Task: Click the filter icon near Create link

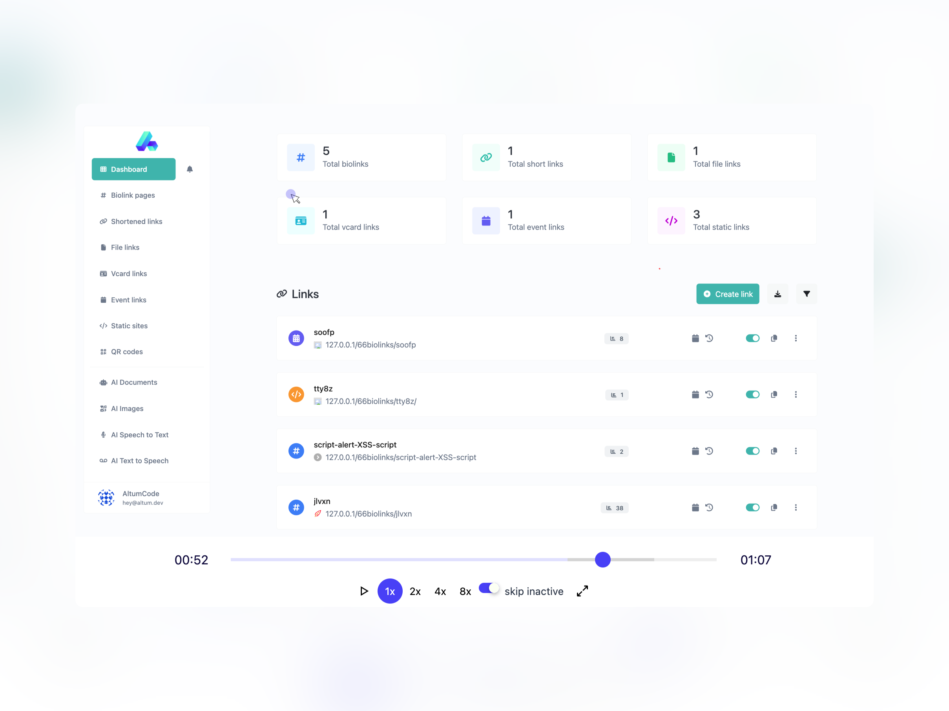Action: tap(807, 293)
